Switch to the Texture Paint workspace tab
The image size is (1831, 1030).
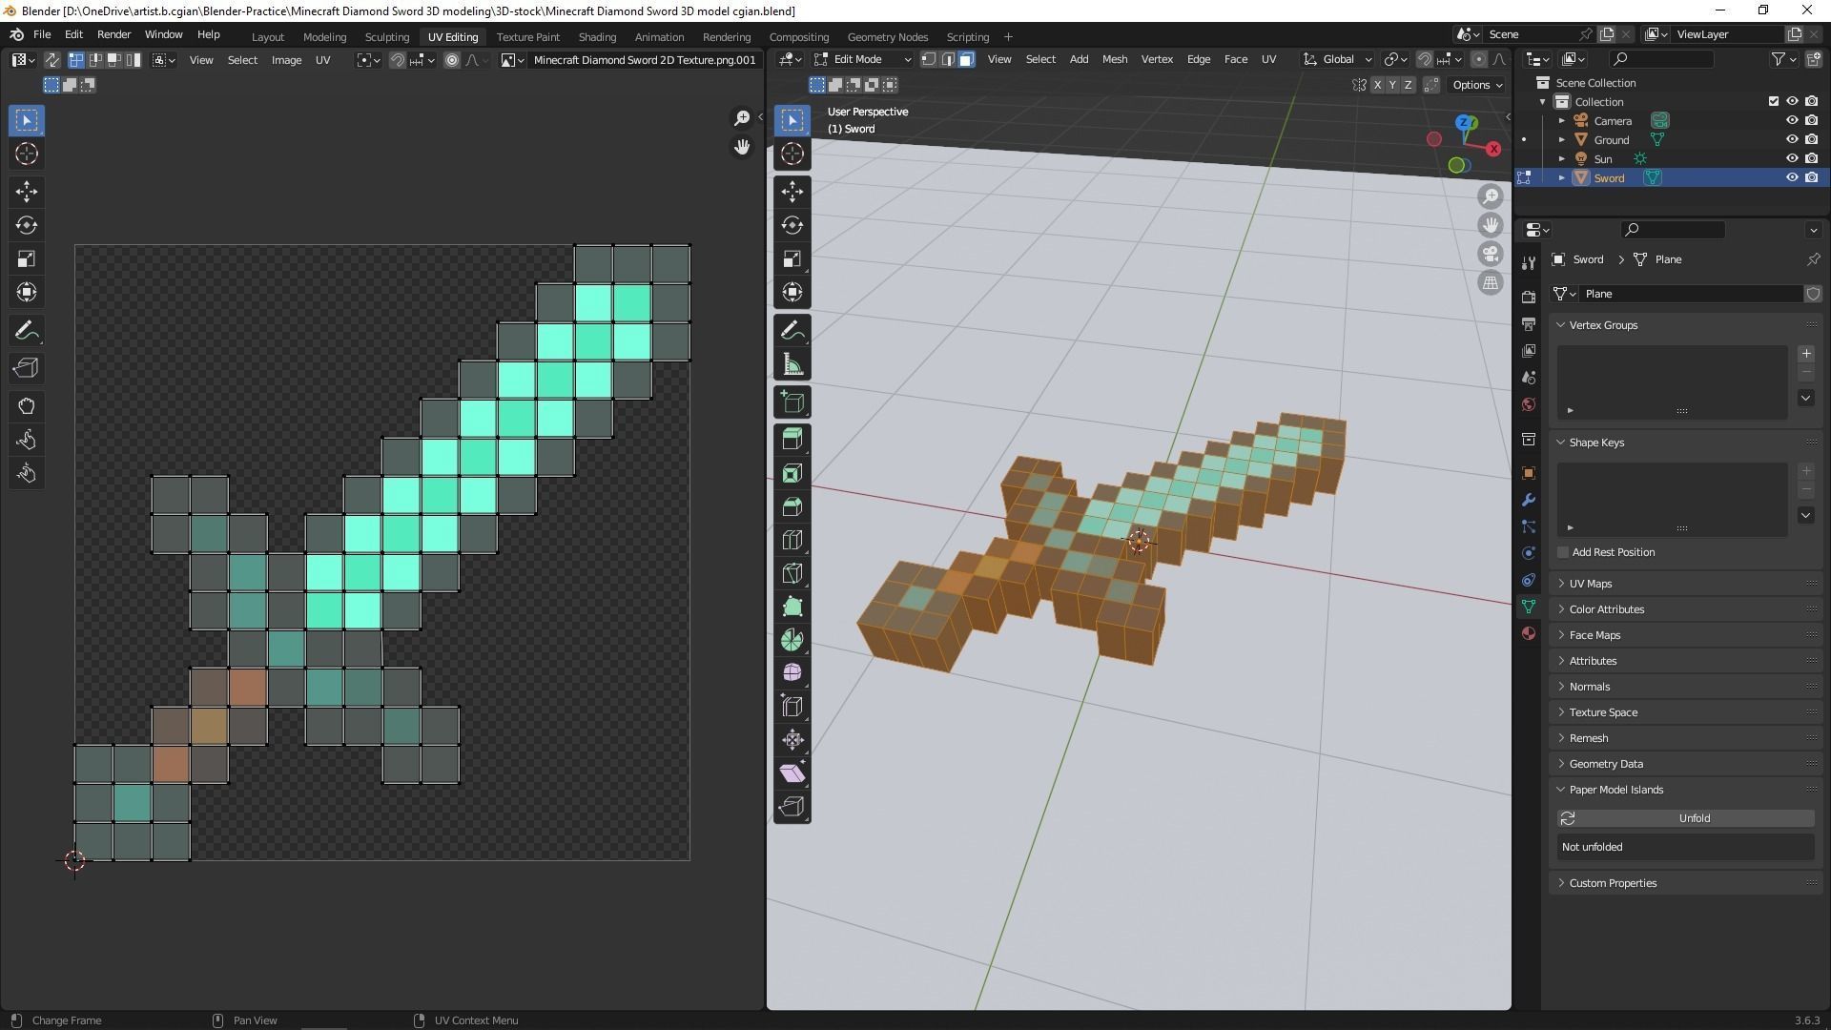tap(527, 36)
